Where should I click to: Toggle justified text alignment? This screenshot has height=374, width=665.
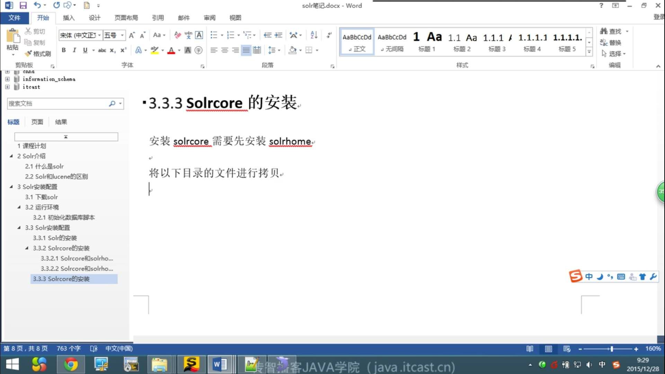click(246, 50)
